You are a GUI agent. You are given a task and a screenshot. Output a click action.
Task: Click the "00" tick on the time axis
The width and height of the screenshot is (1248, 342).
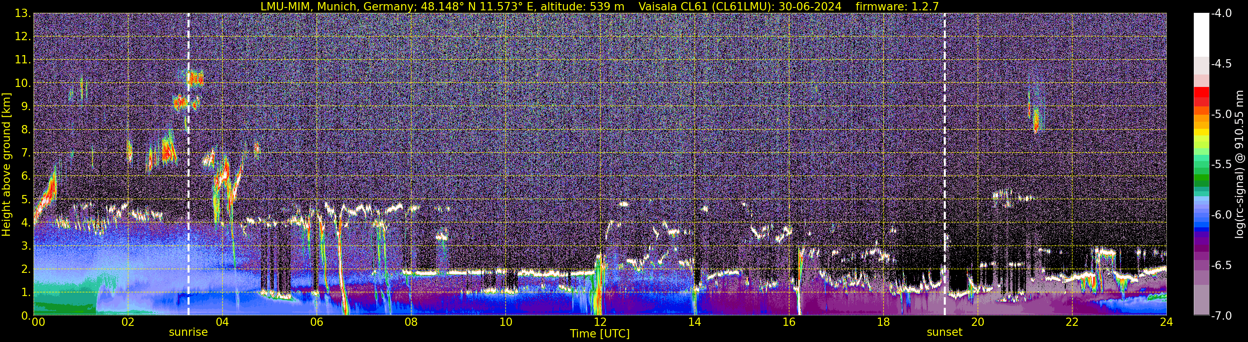(37, 322)
